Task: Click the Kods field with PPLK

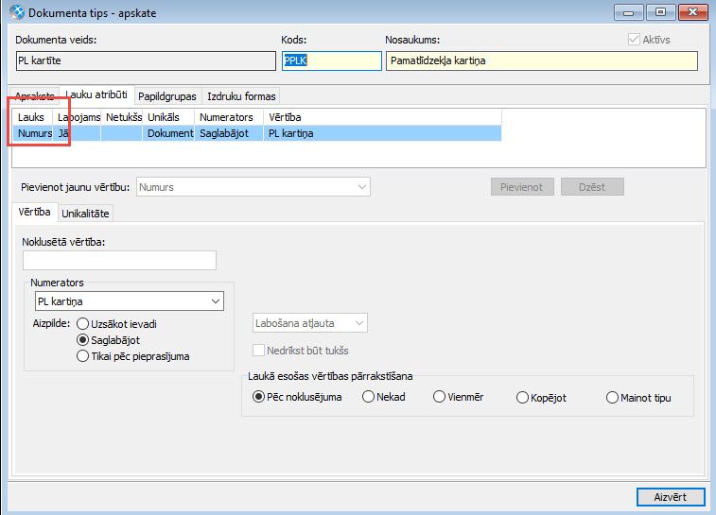Action: tap(331, 60)
